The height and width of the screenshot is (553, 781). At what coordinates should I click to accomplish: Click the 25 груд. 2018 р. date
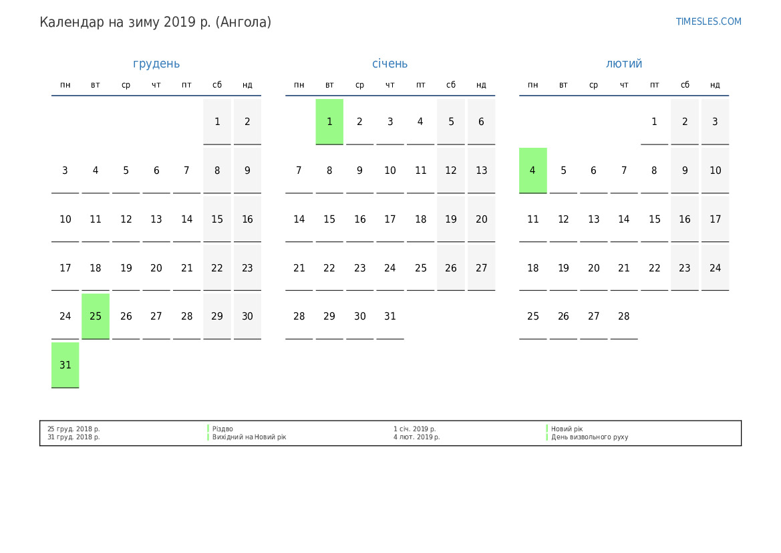point(73,429)
